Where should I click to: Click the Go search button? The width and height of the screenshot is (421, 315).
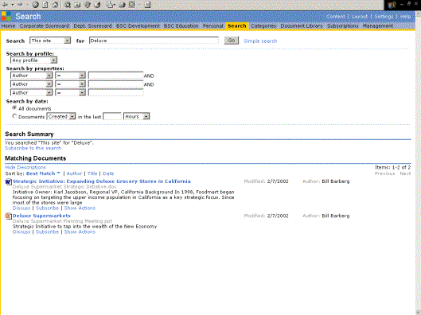pyautogui.click(x=232, y=41)
